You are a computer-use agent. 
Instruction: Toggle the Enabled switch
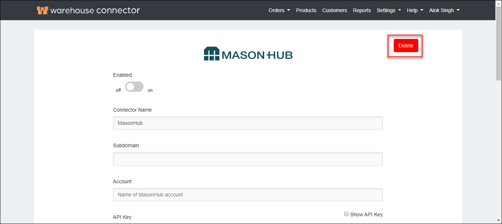[x=134, y=87]
